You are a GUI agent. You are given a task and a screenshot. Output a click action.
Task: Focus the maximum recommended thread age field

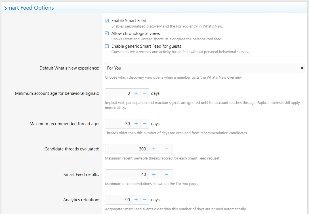click(118, 123)
